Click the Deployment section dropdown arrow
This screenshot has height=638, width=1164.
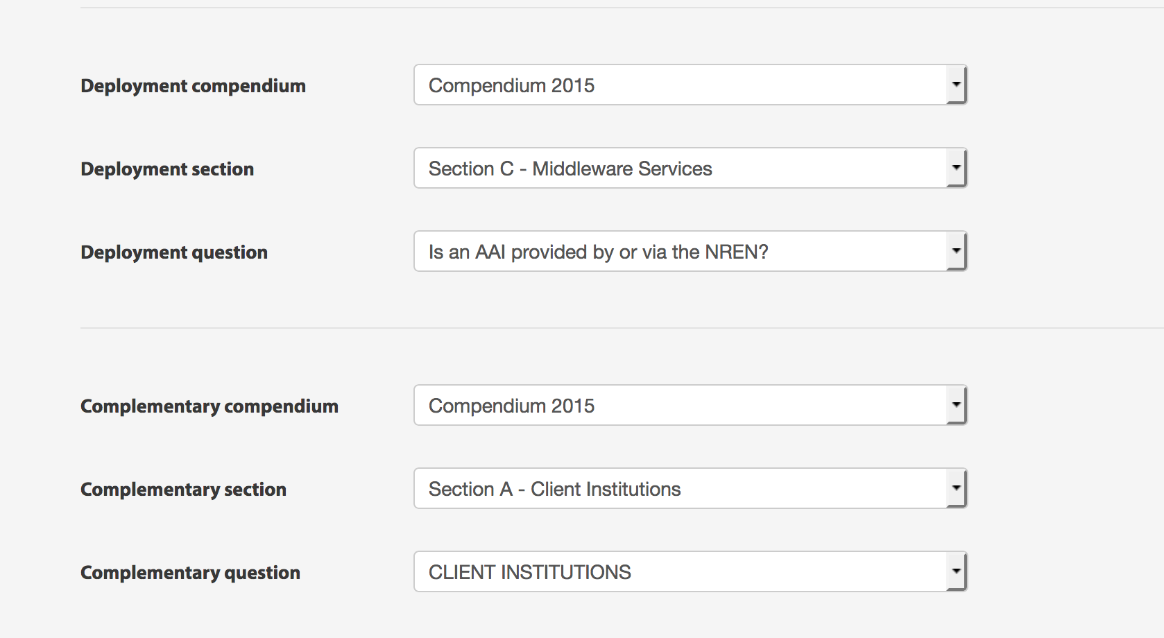(956, 168)
